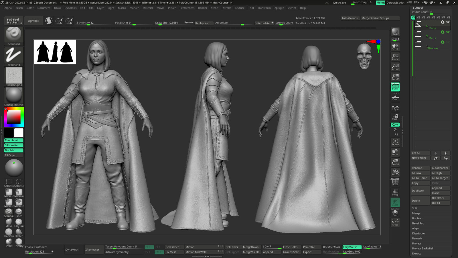Expand the Project section

tap(416, 243)
